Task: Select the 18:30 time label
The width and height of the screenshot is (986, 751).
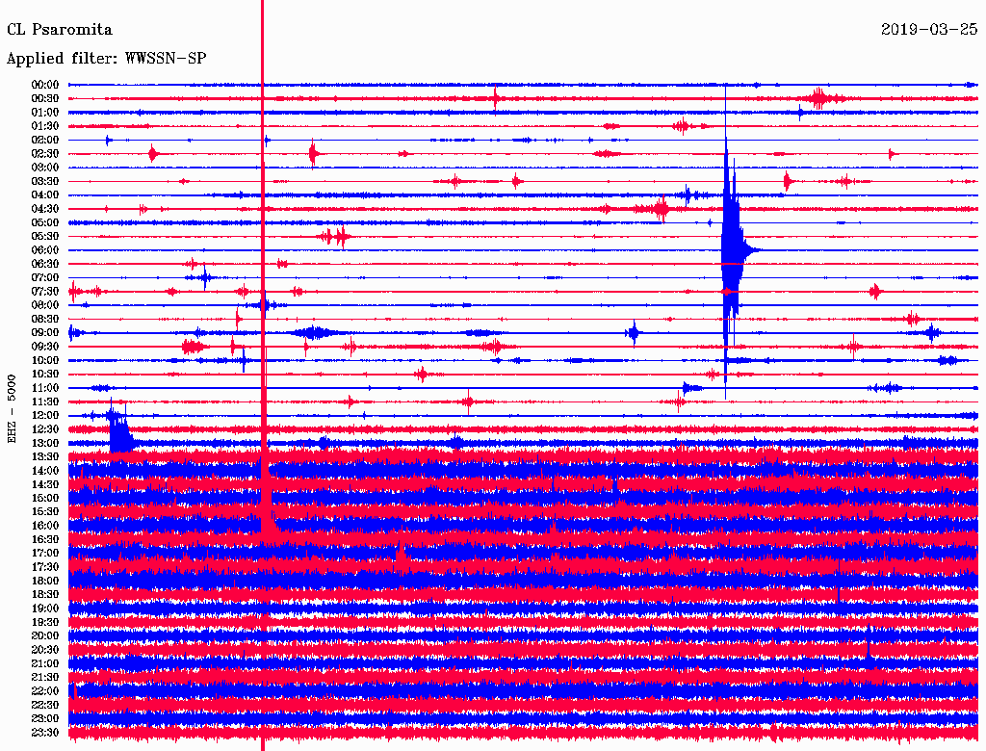Action: [45, 595]
